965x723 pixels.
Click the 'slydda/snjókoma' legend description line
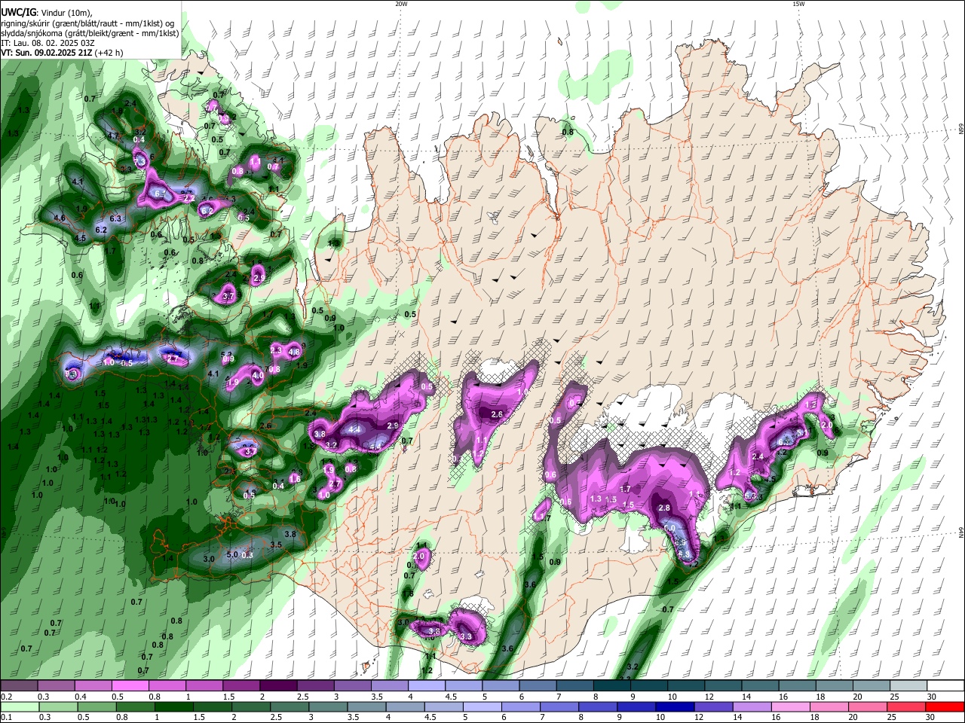(x=90, y=33)
